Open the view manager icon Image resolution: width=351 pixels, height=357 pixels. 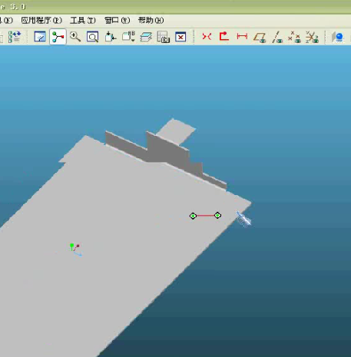tap(163, 37)
